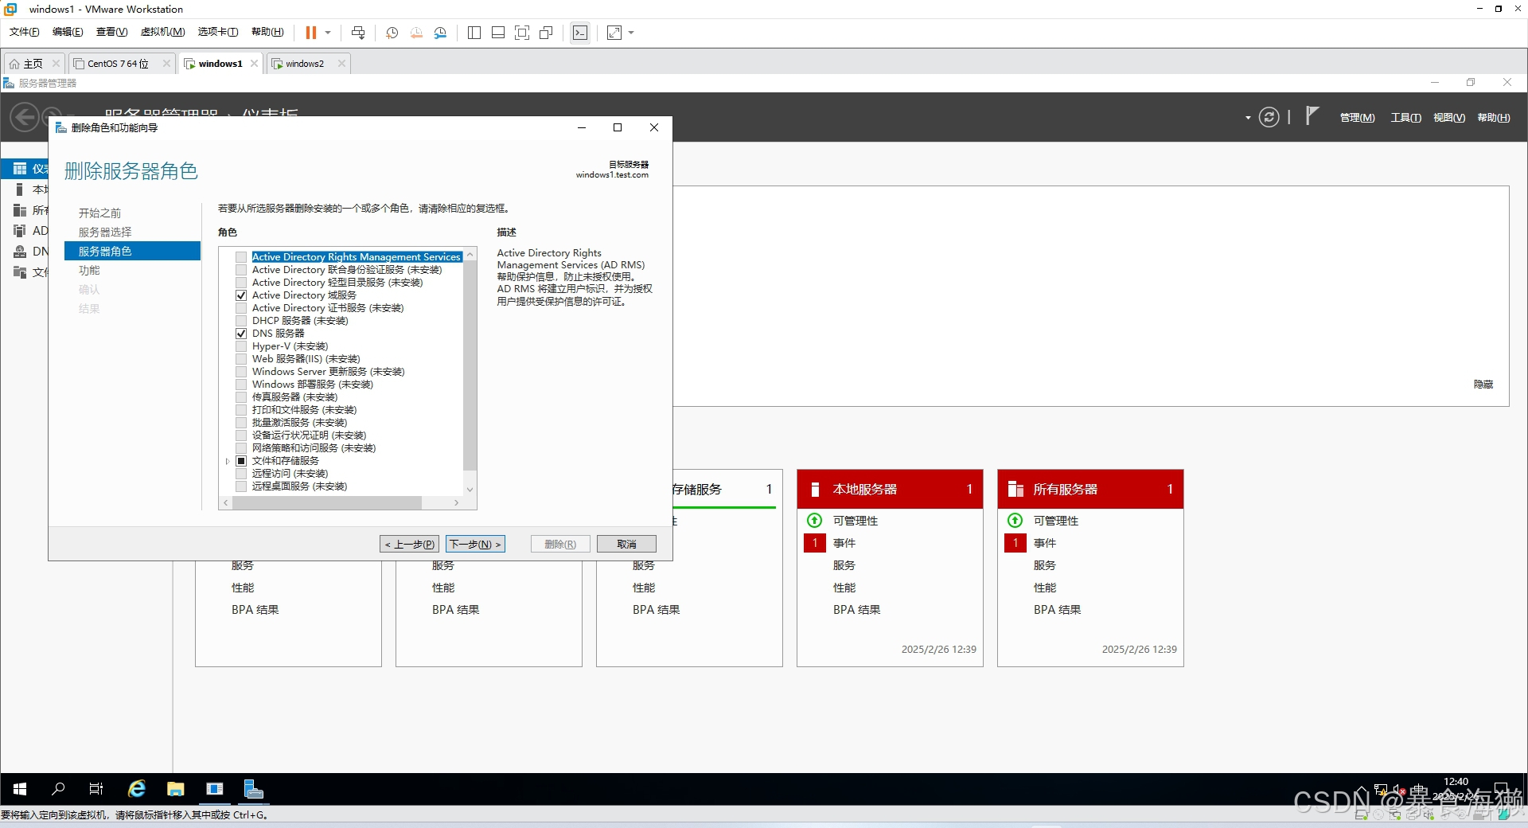Viewport: 1528px width, 828px height.
Task: Select the 功能 wizard step
Action: 89,271
